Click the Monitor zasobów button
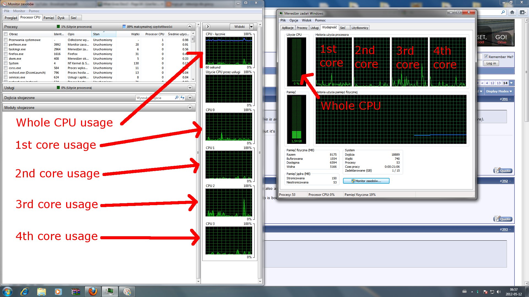Image resolution: width=529 pixels, height=297 pixels. [x=366, y=181]
